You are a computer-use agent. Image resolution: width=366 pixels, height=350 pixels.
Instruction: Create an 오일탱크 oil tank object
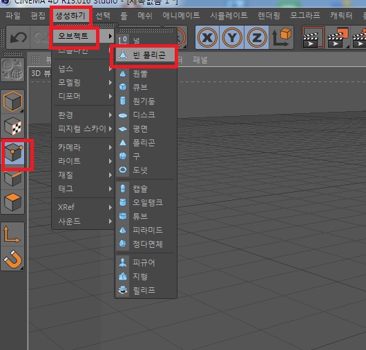[x=146, y=202]
